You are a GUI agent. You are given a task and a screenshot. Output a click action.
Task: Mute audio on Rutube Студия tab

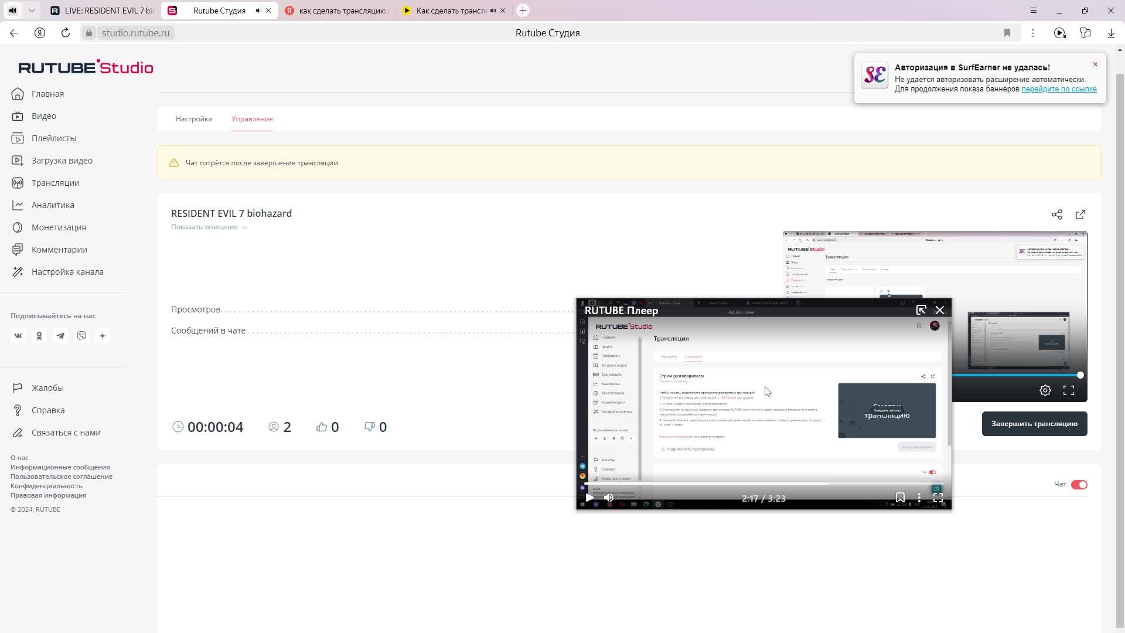click(x=258, y=11)
